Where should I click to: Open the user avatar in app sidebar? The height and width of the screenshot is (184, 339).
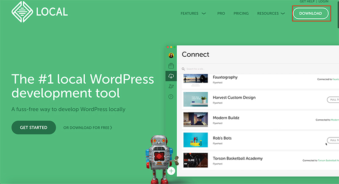[x=171, y=55]
